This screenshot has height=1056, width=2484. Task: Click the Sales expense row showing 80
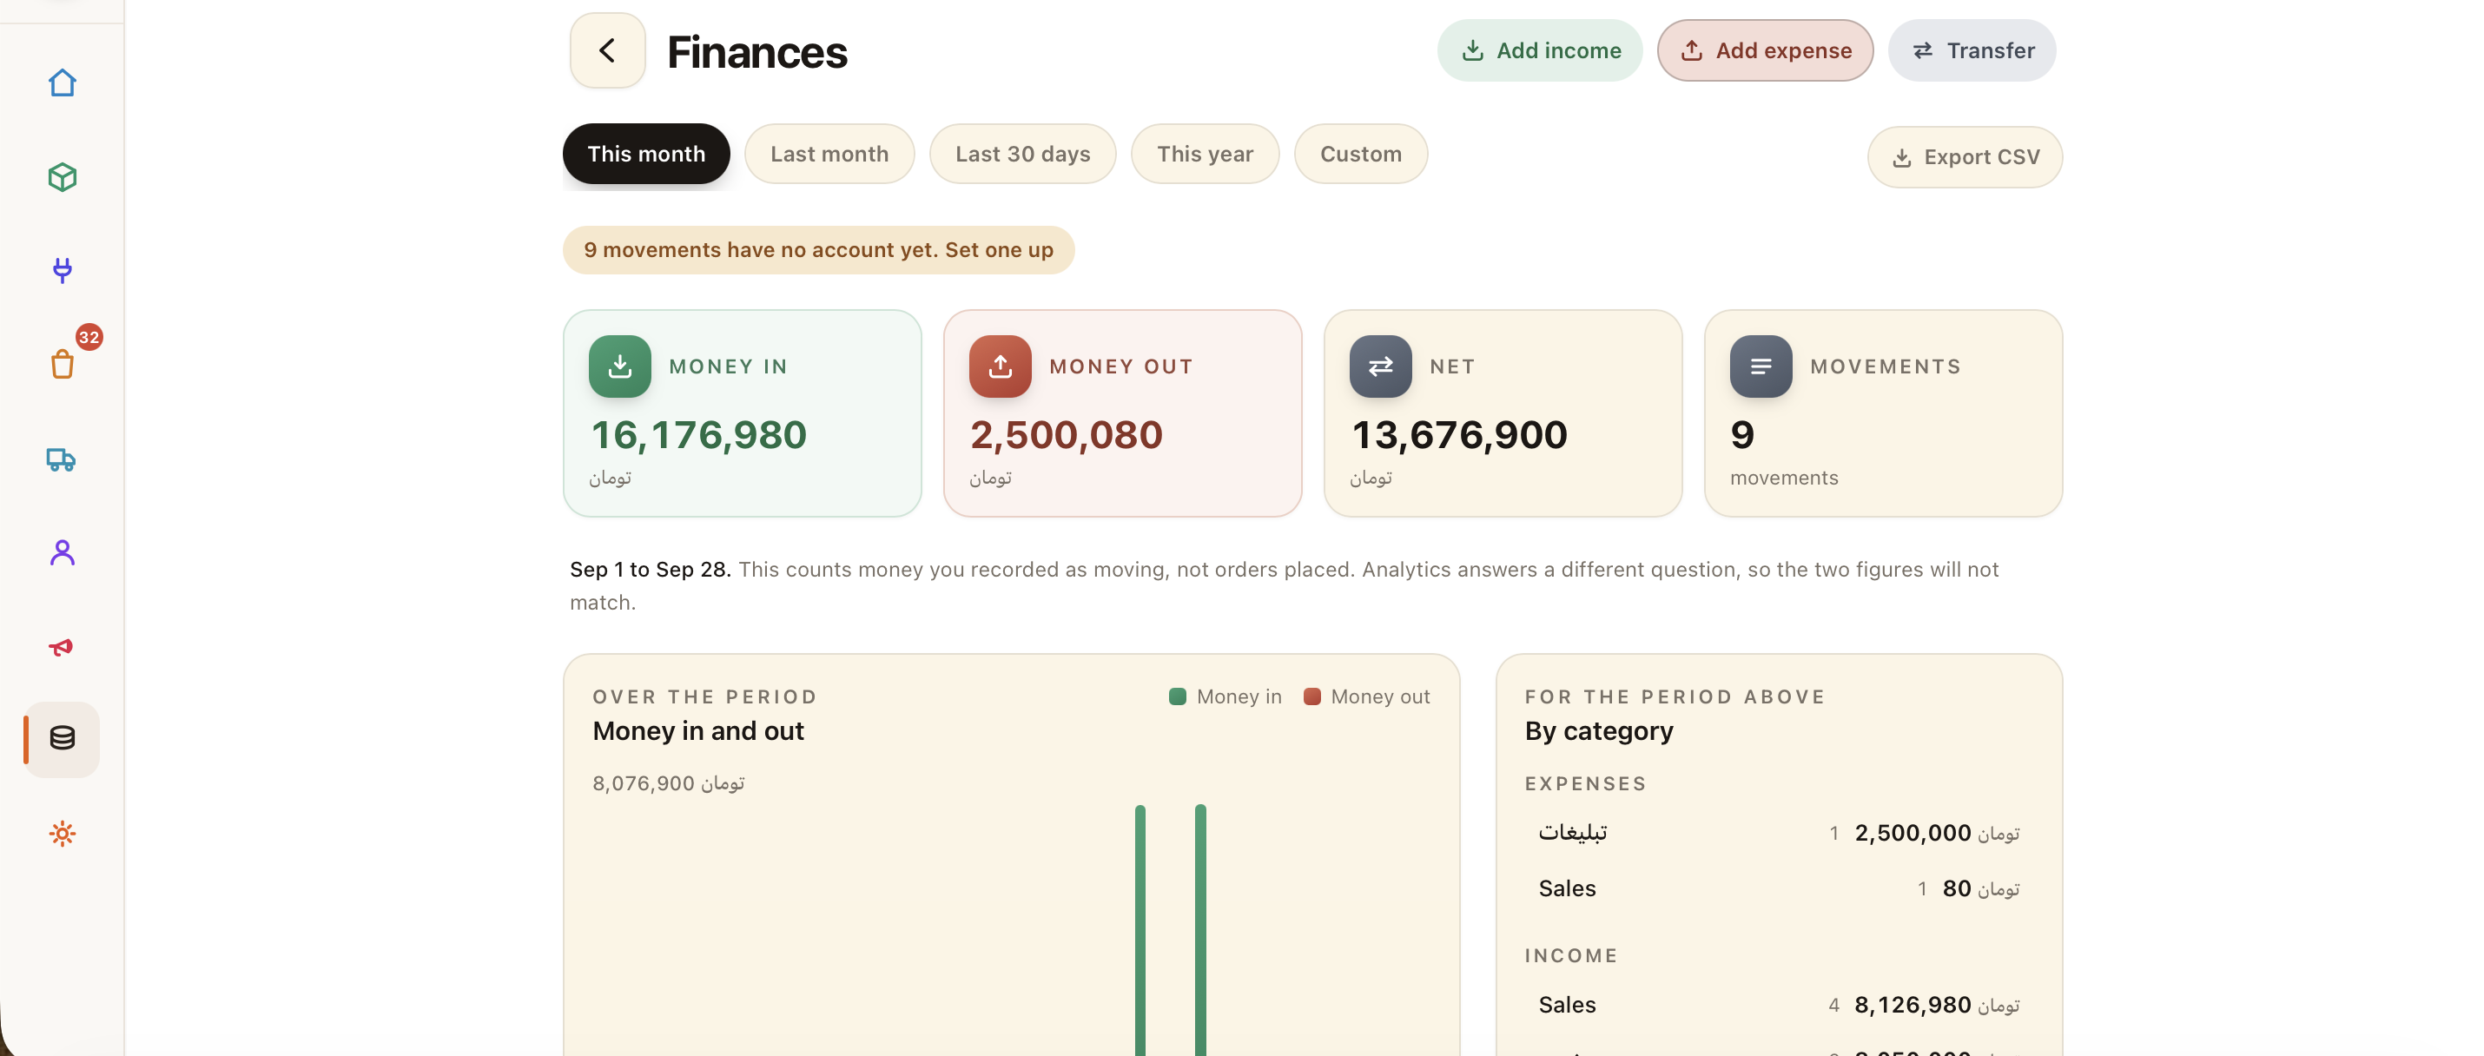tap(1778, 888)
